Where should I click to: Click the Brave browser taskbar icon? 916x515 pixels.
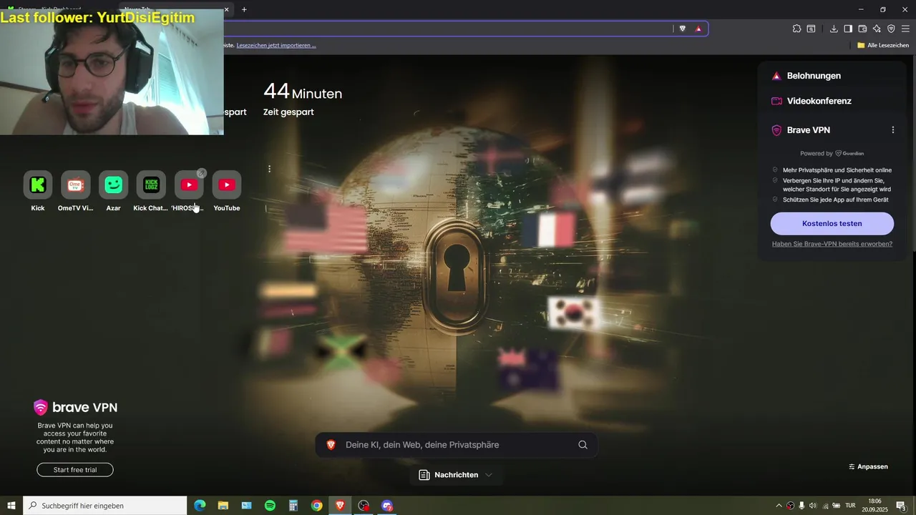click(340, 506)
